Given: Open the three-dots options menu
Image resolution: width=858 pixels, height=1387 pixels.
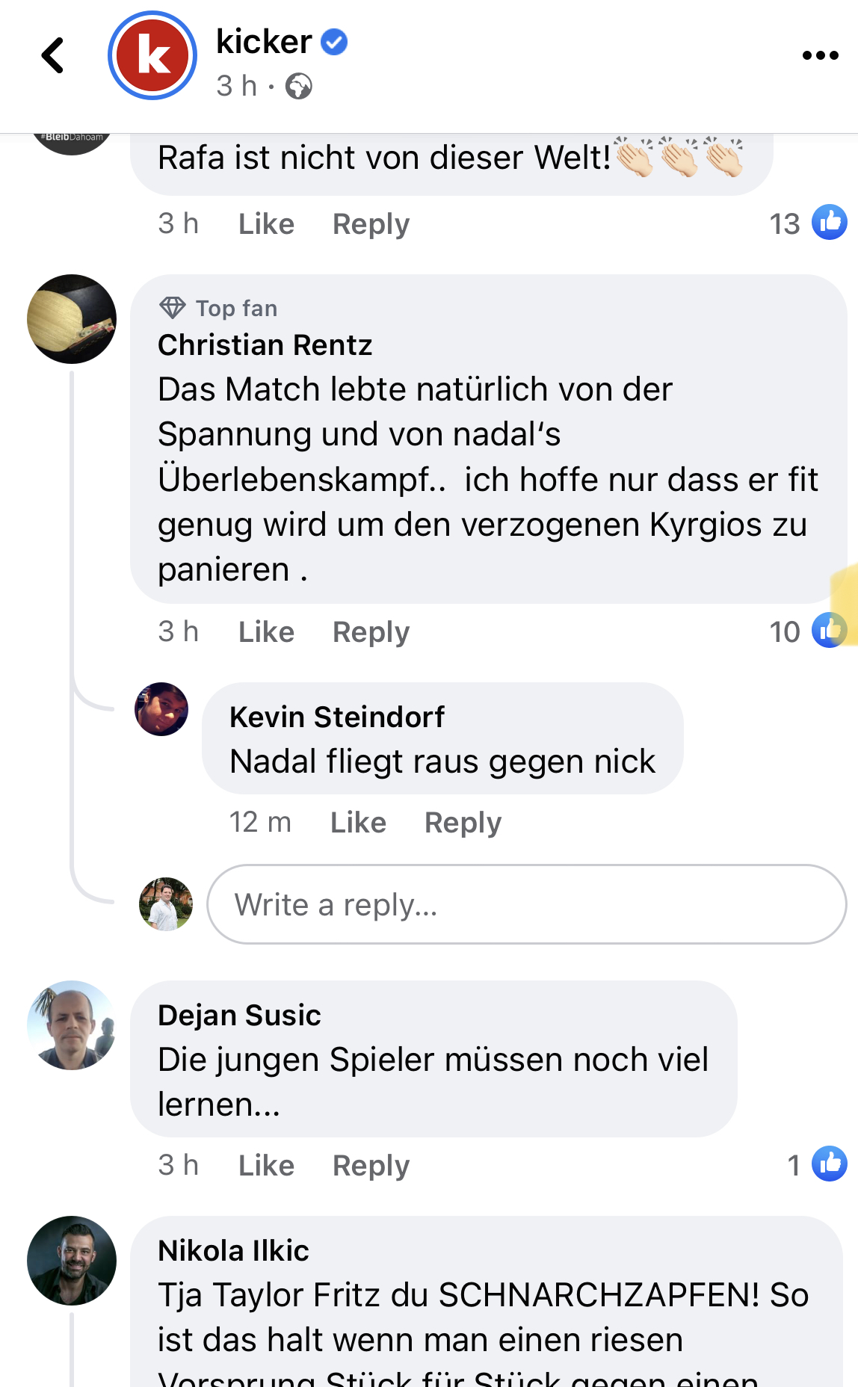Looking at the screenshot, I should tap(820, 55).
